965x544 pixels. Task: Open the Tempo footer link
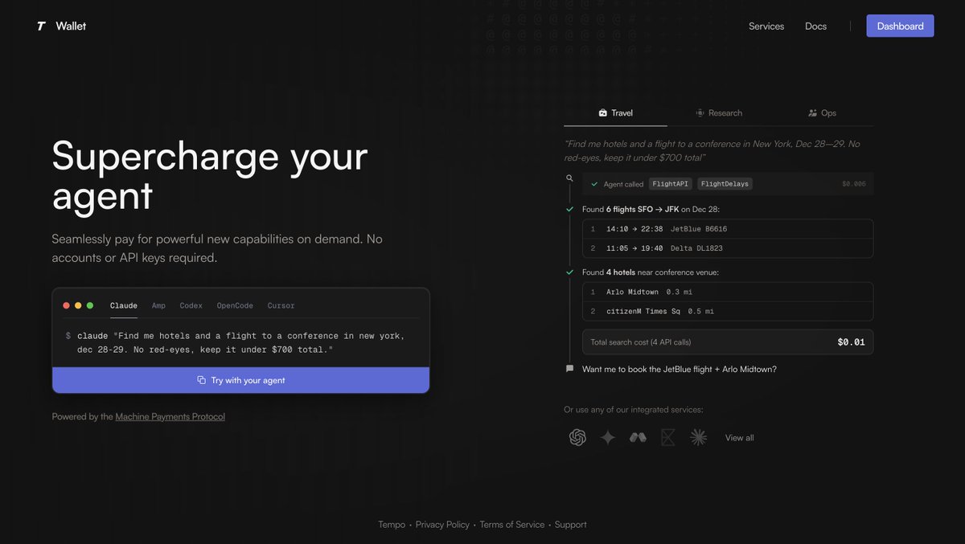(x=392, y=525)
